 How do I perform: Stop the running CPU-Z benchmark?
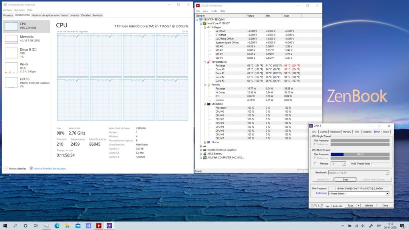(x=345, y=179)
